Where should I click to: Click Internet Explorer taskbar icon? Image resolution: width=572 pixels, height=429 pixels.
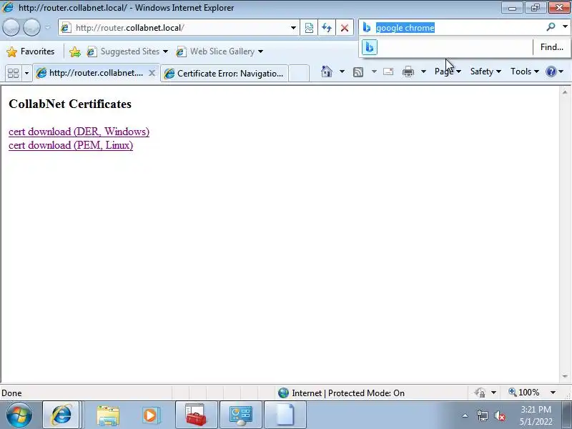pyautogui.click(x=61, y=415)
